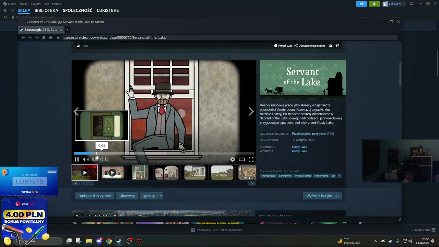The width and height of the screenshot is (439, 247).
Task: Show the next media item arrow
Action: click(x=251, y=111)
